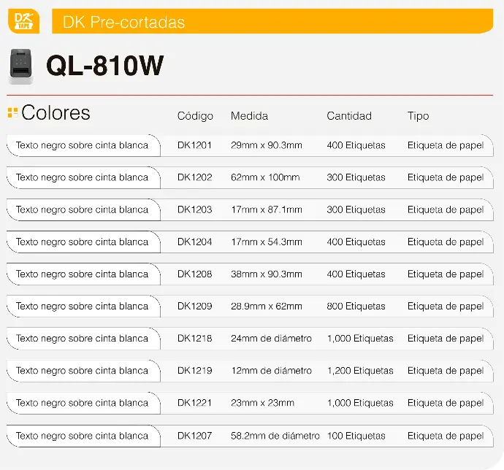Screen dimensions: 504x470
Task: Click Etiqueta de papel in the DK1208 row
Action: [x=446, y=274]
